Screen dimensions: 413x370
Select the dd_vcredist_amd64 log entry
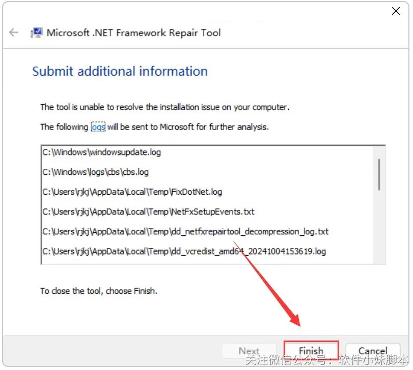184,251
